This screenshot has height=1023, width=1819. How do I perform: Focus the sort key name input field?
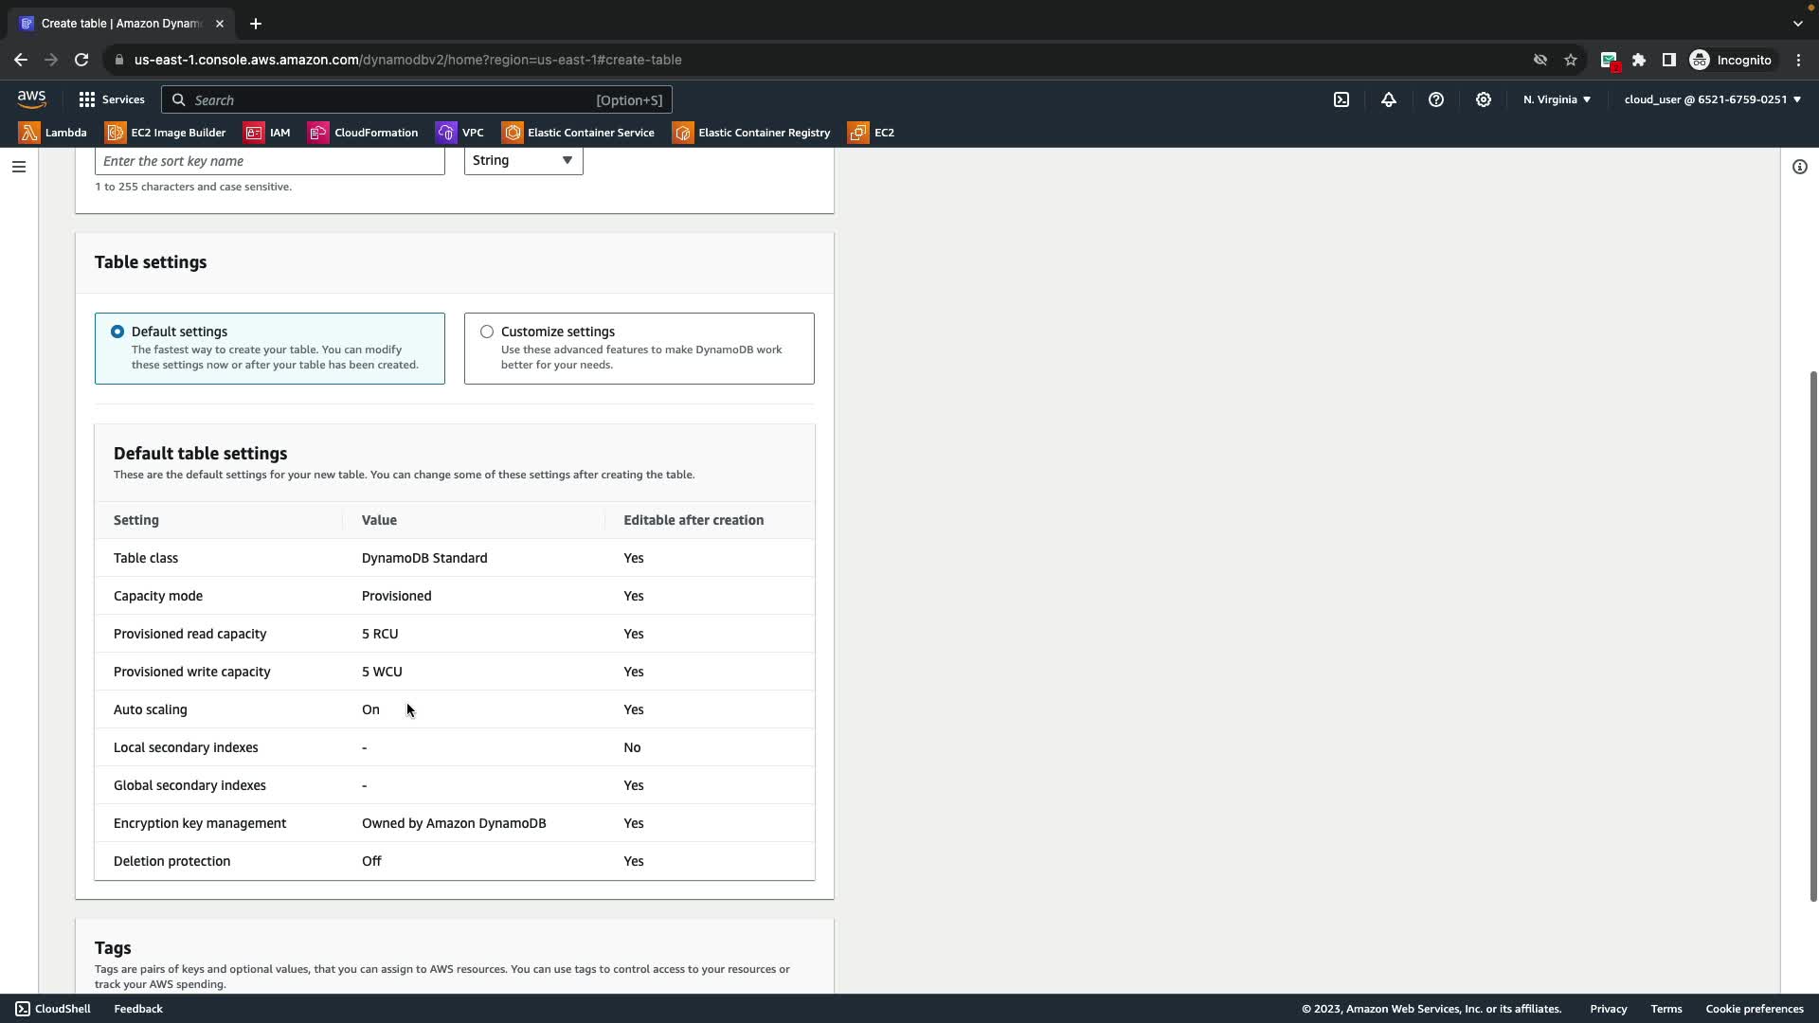[269, 161]
